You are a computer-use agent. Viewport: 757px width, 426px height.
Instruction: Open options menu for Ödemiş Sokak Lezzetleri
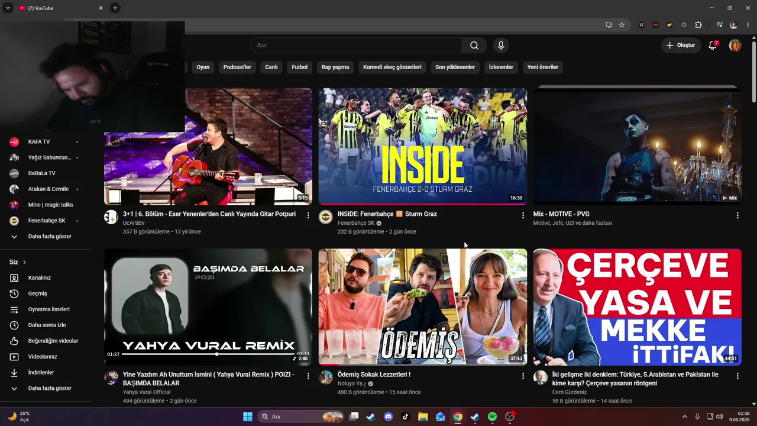pos(523,376)
